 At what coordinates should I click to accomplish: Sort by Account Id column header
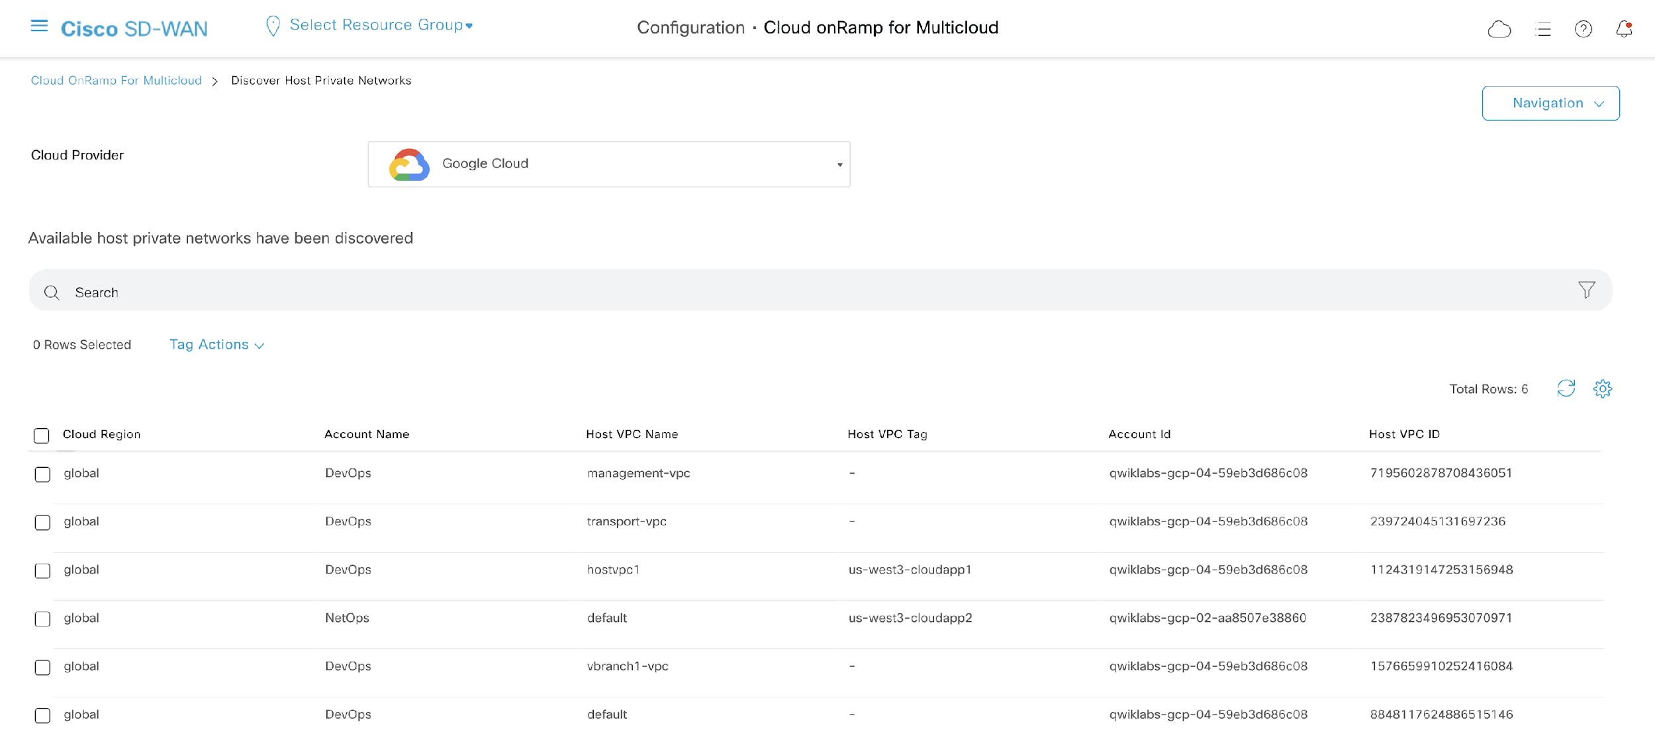[1139, 434]
